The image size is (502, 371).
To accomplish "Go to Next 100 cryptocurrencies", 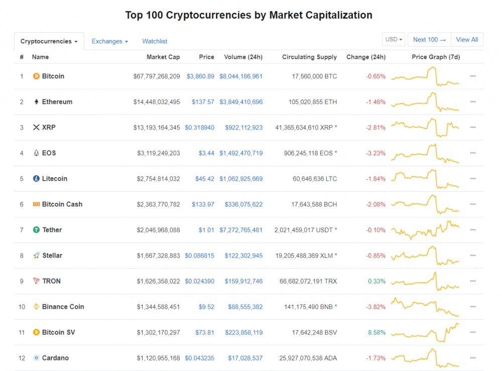I will coord(429,39).
